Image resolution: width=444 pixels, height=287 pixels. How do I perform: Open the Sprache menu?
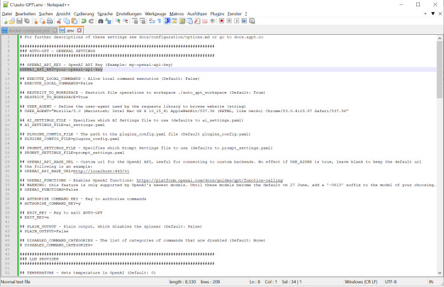(x=105, y=14)
